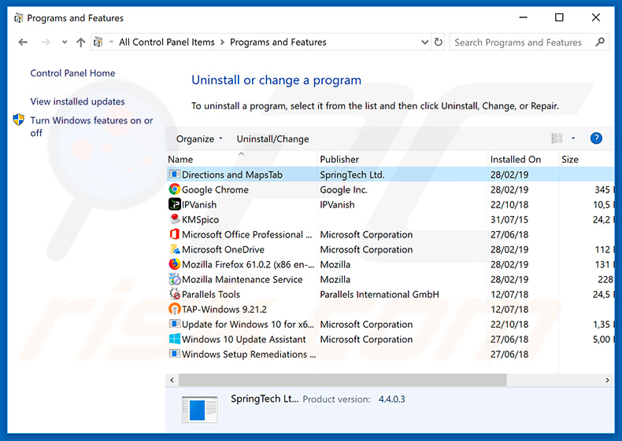Go up one level with up arrow

click(x=80, y=42)
